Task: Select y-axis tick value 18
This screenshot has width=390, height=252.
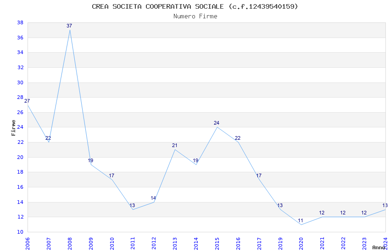Action: coord(20,172)
